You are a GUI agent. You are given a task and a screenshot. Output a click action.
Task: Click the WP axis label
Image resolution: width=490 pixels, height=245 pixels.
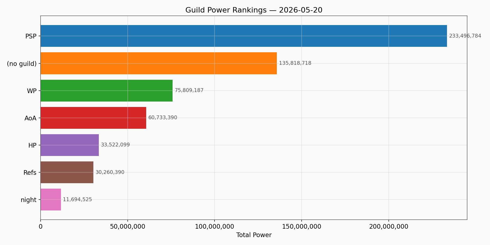click(32, 91)
